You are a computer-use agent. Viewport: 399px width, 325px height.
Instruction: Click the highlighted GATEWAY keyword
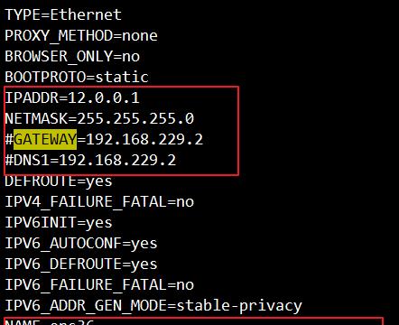tap(45, 139)
